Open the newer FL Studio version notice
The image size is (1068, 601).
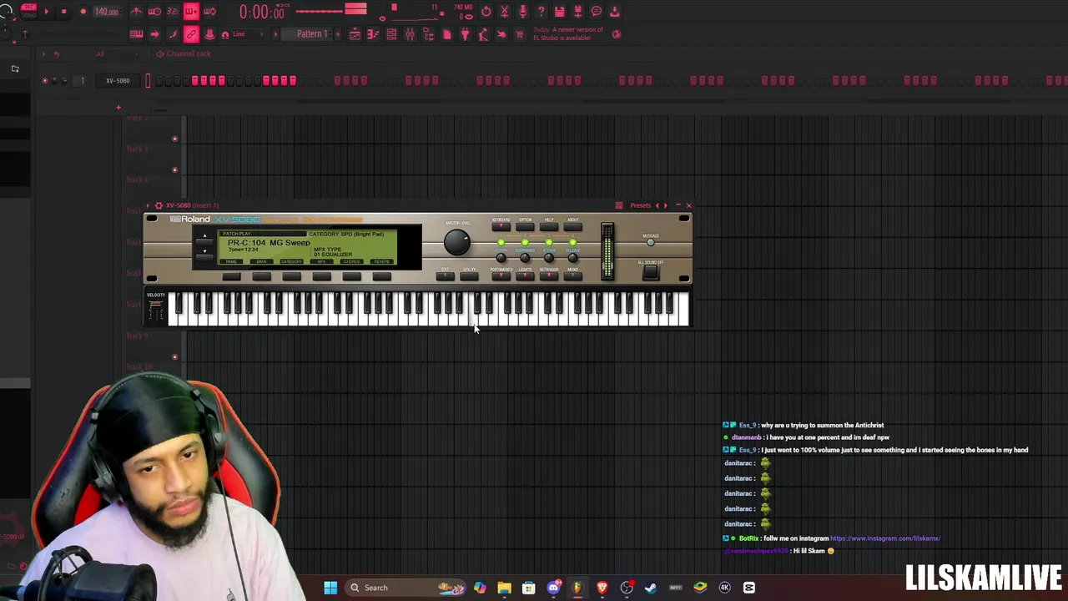pos(567,34)
